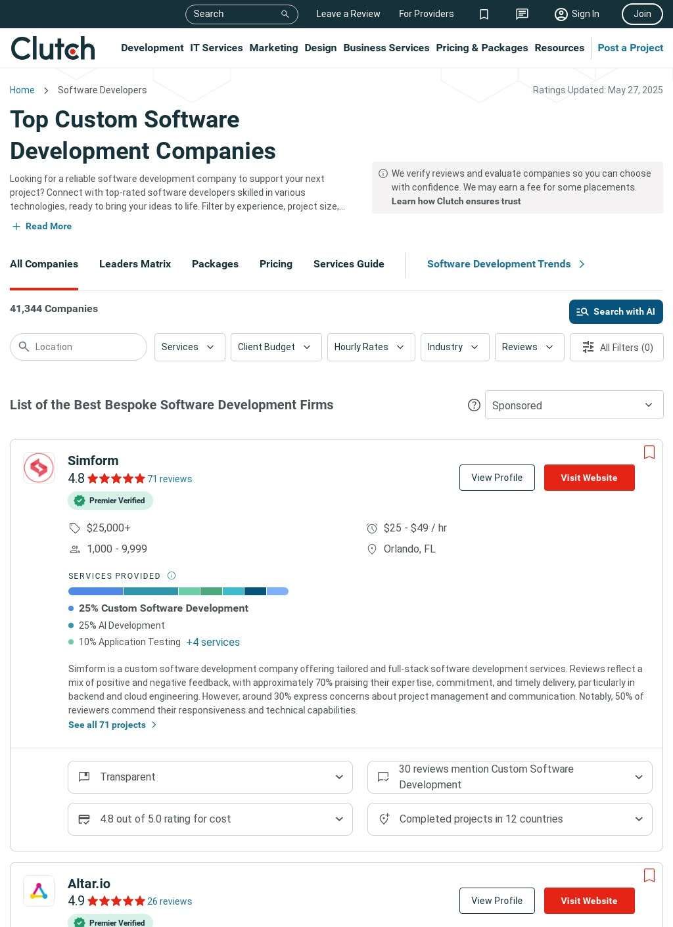Click the +4 services link
This screenshot has height=927, width=673.
pos(213,643)
